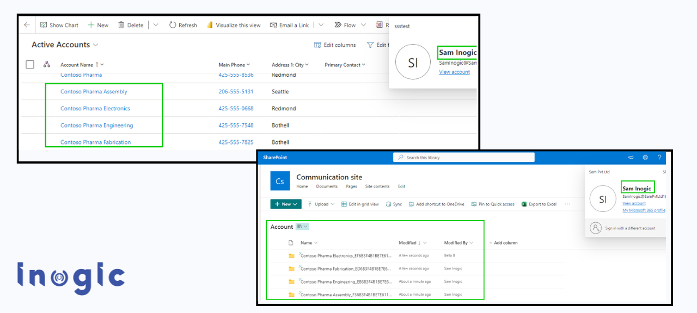697x313 pixels.
Task: Click the megaphone icon in SharePoint header
Action: tap(631, 158)
